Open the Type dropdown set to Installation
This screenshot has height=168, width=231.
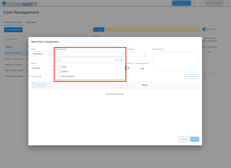tap(42, 54)
